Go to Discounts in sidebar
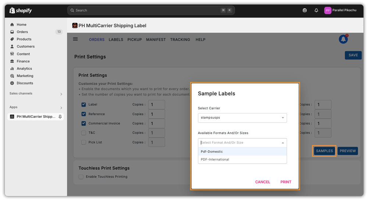Screen dimensions: 368x200 [x=25, y=83]
